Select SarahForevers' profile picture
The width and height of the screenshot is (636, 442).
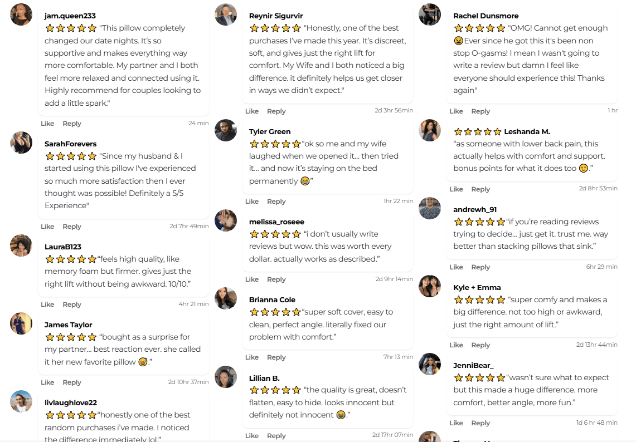pyautogui.click(x=21, y=143)
